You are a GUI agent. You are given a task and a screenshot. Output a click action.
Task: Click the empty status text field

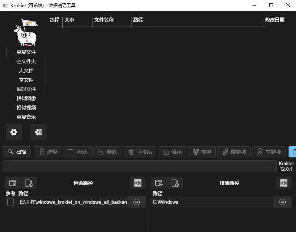pyautogui.click(x=140, y=166)
